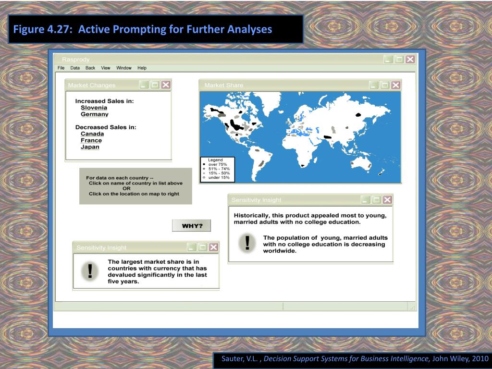The image size is (492, 369).
Task: Minimize the Rasprody main window
Action: [388, 59]
